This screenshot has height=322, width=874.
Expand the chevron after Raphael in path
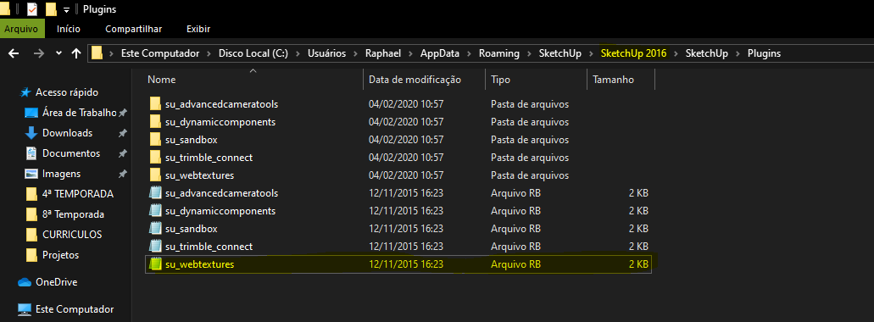(410, 53)
